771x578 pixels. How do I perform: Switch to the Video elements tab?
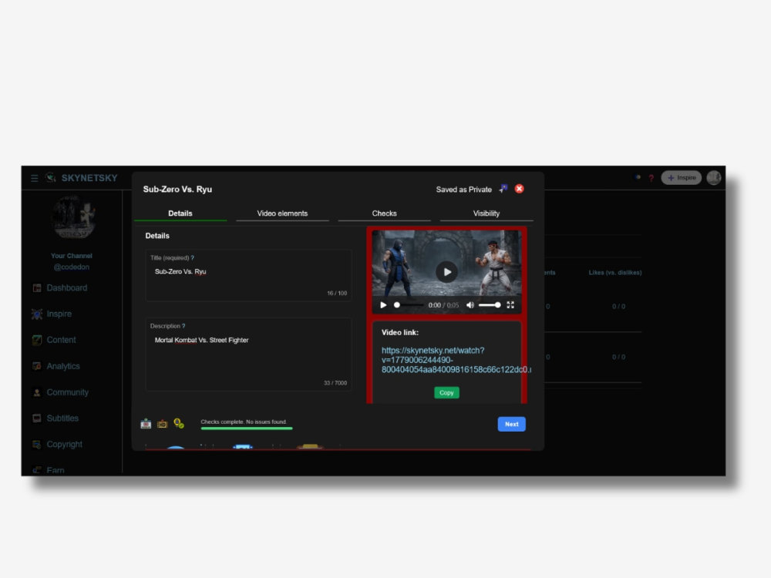coord(282,213)
